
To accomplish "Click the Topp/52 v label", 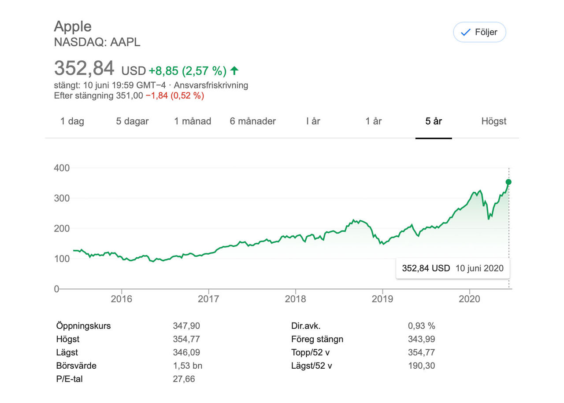I will tap(312, 352).
